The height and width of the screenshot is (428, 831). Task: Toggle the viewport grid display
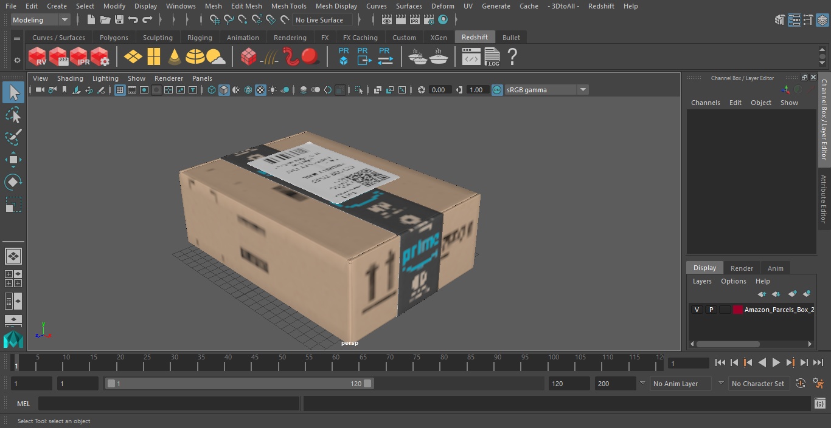[x=120, y=90]
